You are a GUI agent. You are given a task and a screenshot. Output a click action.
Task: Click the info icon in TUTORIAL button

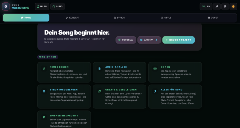[x=119, y=40]
